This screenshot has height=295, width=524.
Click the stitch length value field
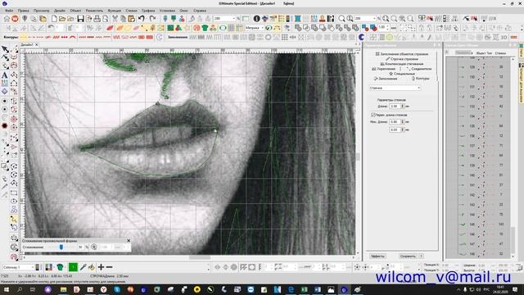[395, 106]
